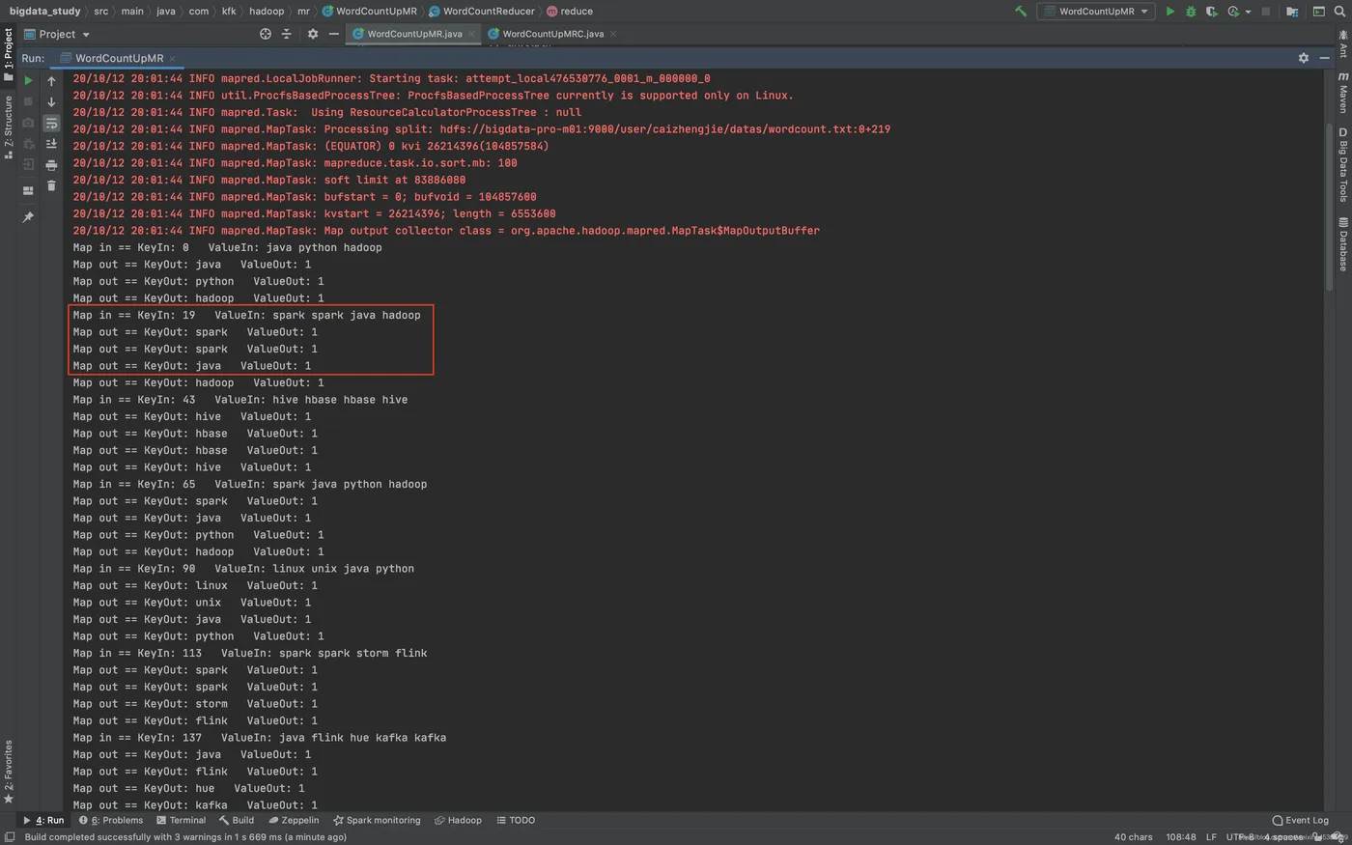
Task: Open the TODO tool window tab
Action: click(516, 820)
